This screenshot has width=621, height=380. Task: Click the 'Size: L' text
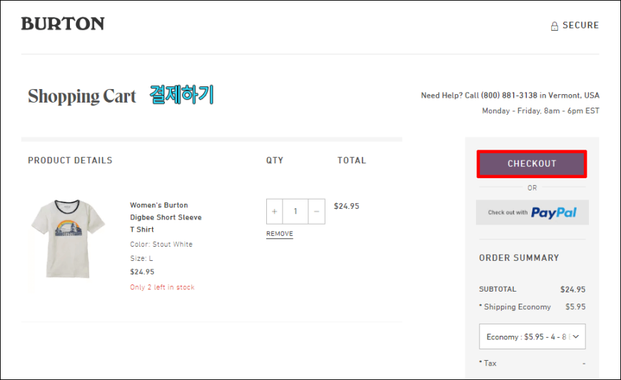click(x=141, y=258)
